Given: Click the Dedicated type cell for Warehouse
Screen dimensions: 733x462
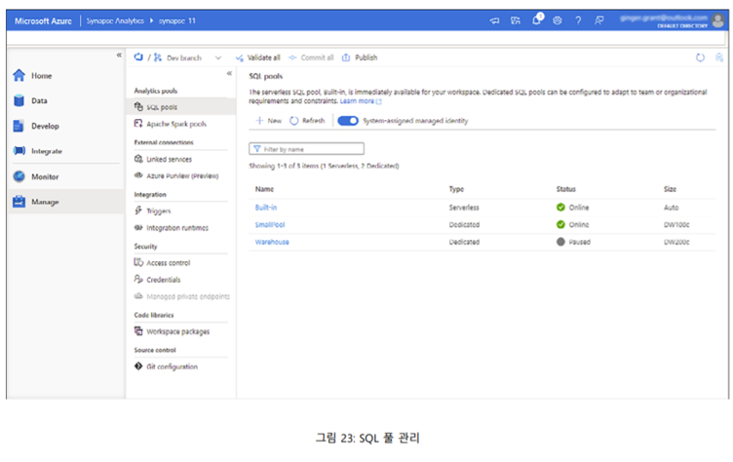Looking at the screenshot, I should (464, 242).
